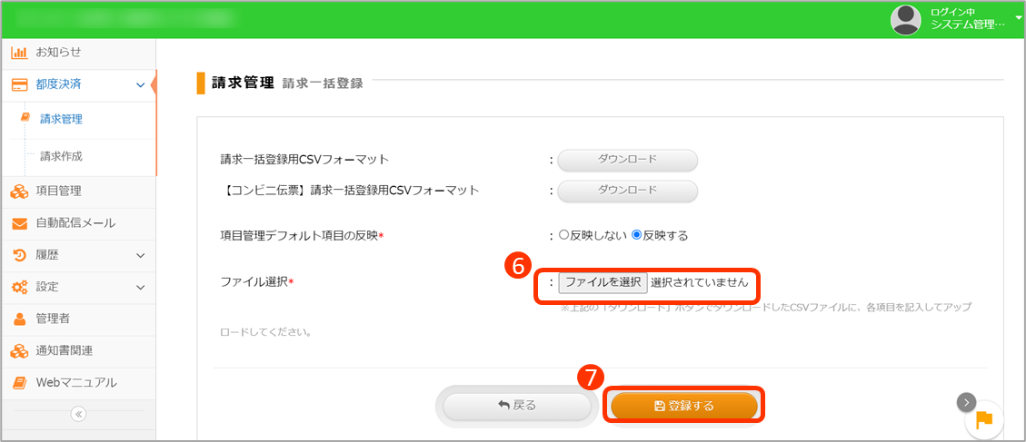Open the user account dropdown arrow

(x=1019, y=18)
